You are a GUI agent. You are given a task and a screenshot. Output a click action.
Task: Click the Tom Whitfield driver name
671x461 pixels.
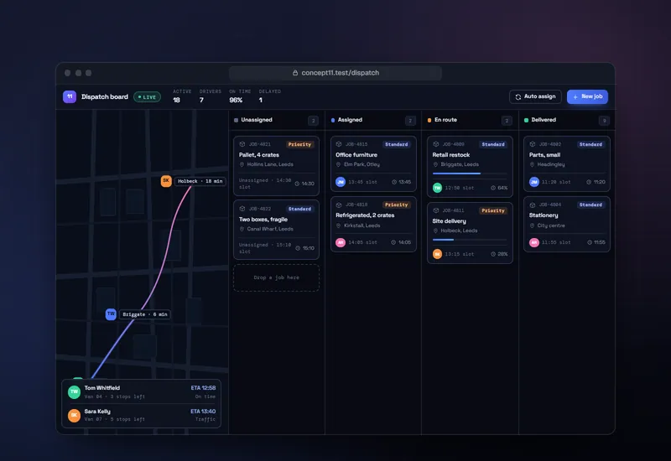point(102,388)
